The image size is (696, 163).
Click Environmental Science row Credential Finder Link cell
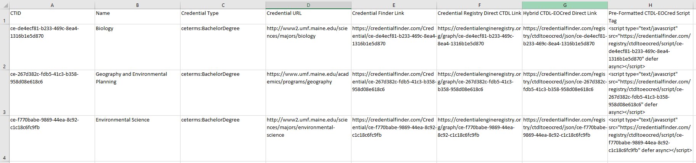point(394,139)
